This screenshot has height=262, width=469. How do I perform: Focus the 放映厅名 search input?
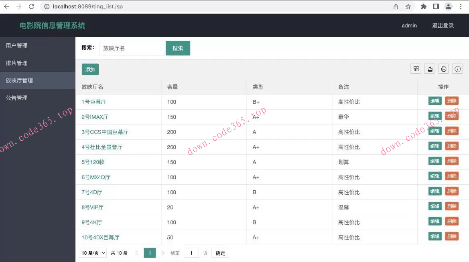(132, 48)
